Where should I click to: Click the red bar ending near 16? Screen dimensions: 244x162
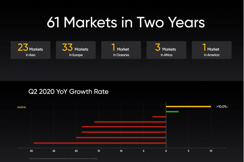click(x=130, y=122)
